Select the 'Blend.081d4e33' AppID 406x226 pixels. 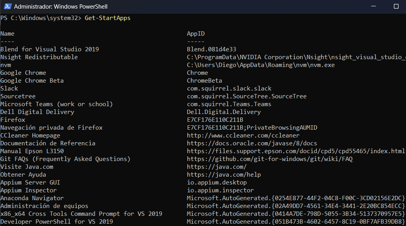coord(212,49)
